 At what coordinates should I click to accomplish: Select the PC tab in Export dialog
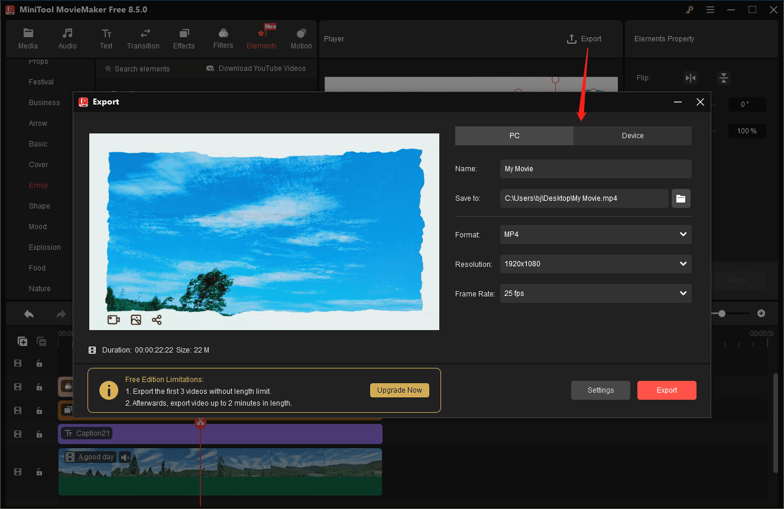point(514,135)
